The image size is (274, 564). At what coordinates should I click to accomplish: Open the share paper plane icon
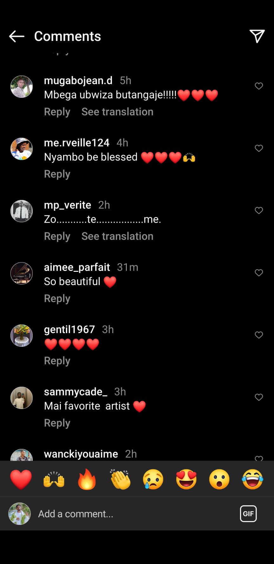click(257, 36)
